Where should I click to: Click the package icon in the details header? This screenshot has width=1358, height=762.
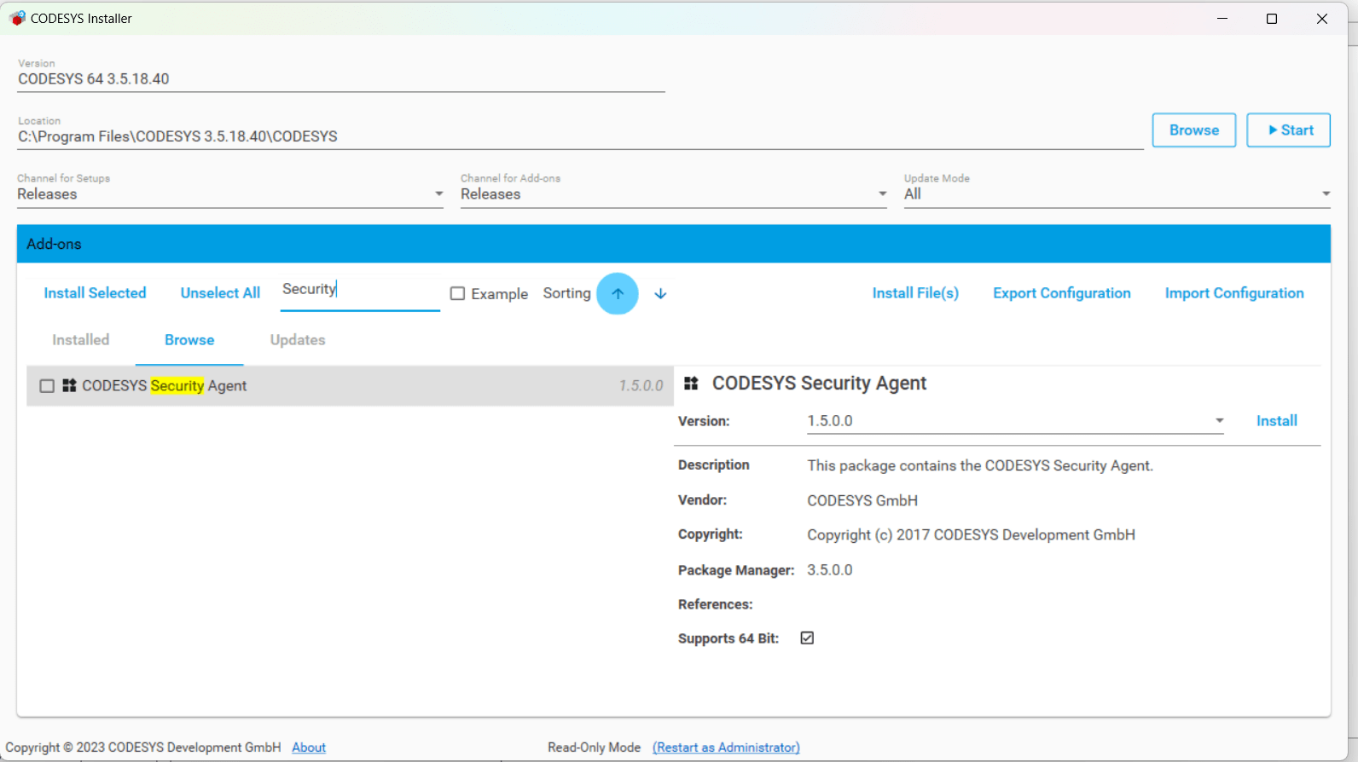(x=691, y=384)
